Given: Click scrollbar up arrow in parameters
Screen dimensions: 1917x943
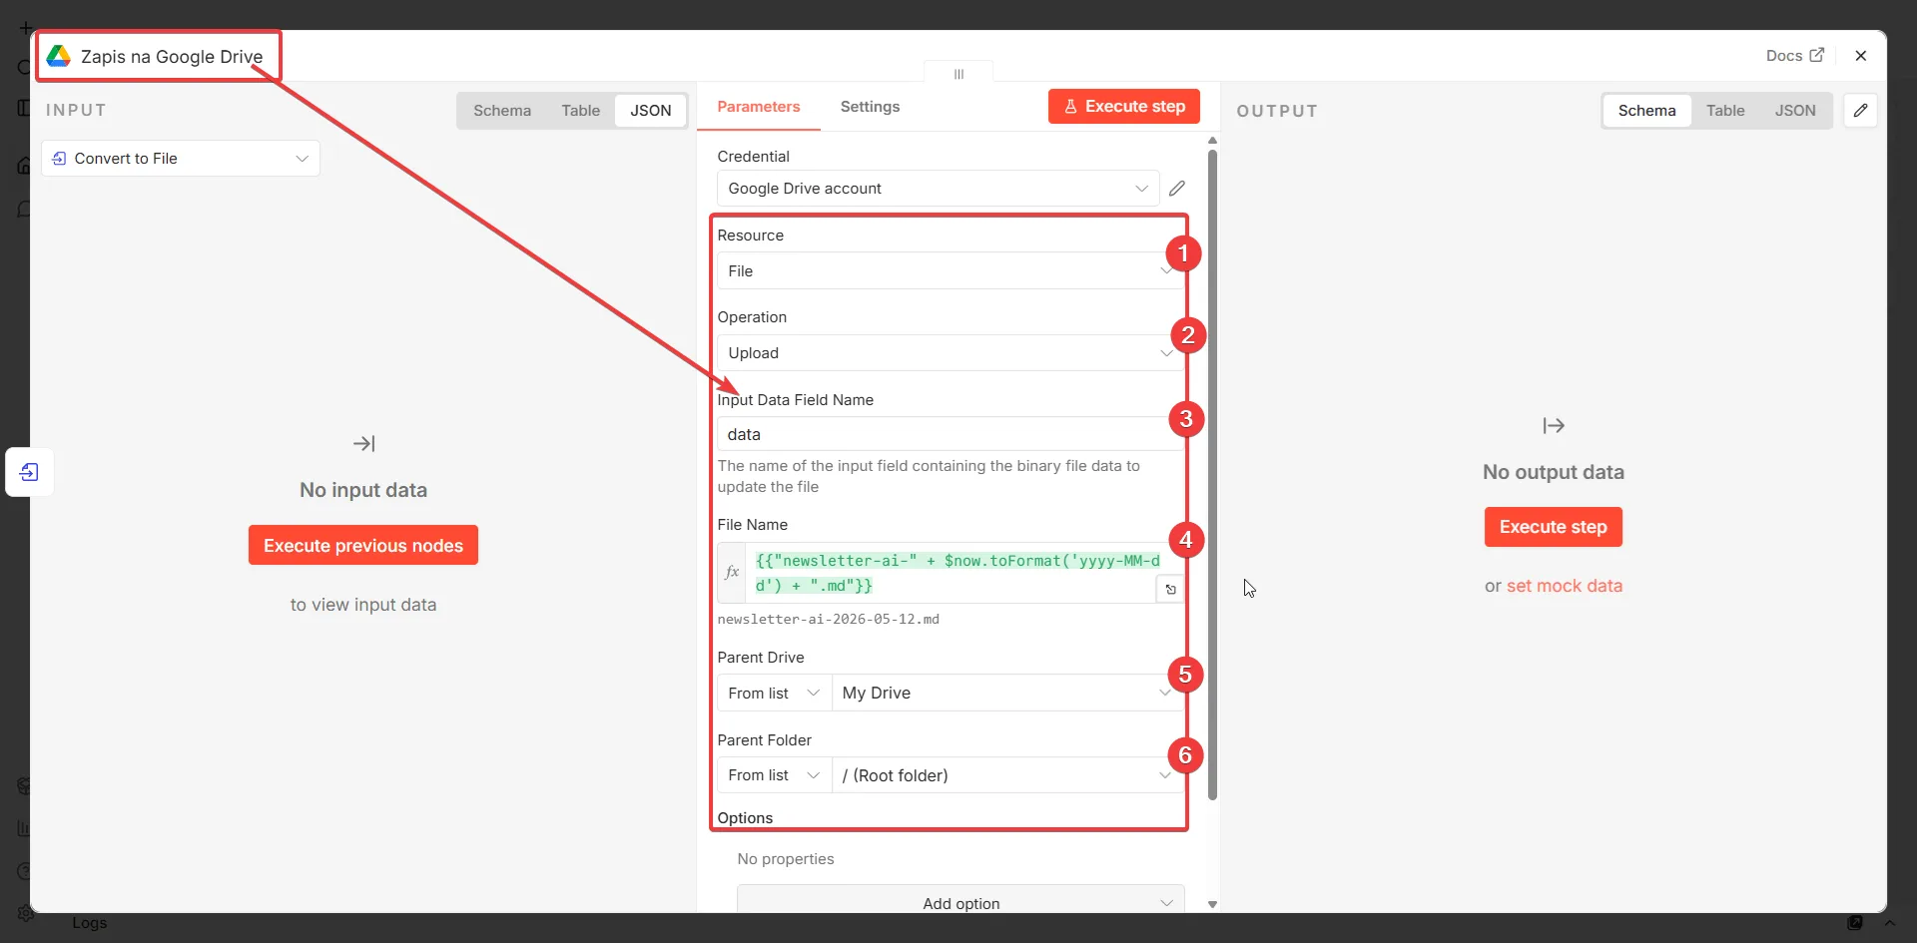Looking at the screenshot, I should (x=1212, y=141).
